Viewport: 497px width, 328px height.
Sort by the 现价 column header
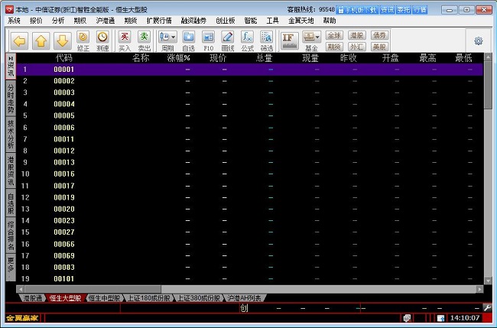pyautogui.click(x=218, y=58)
